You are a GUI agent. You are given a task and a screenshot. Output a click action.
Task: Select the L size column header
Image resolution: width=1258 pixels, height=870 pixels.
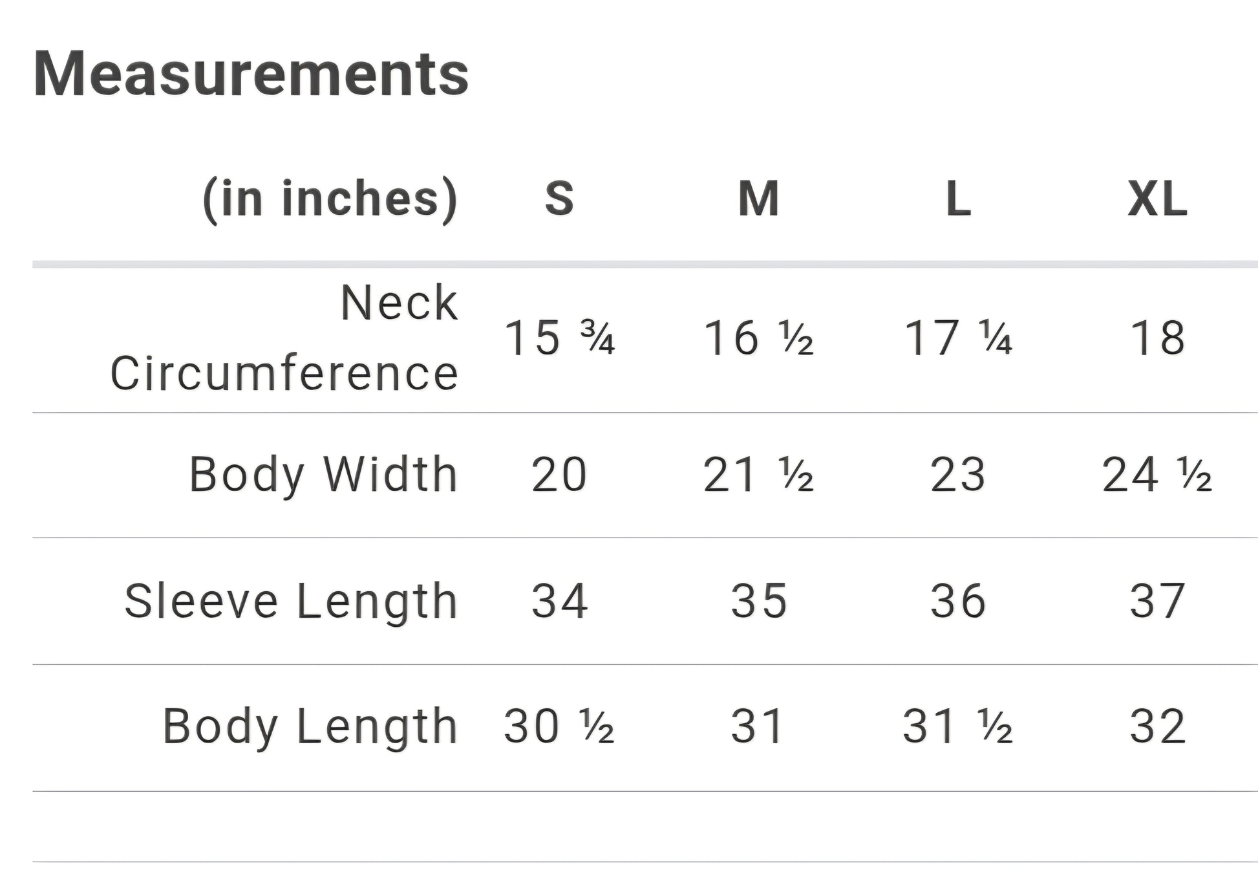point(958,198)
